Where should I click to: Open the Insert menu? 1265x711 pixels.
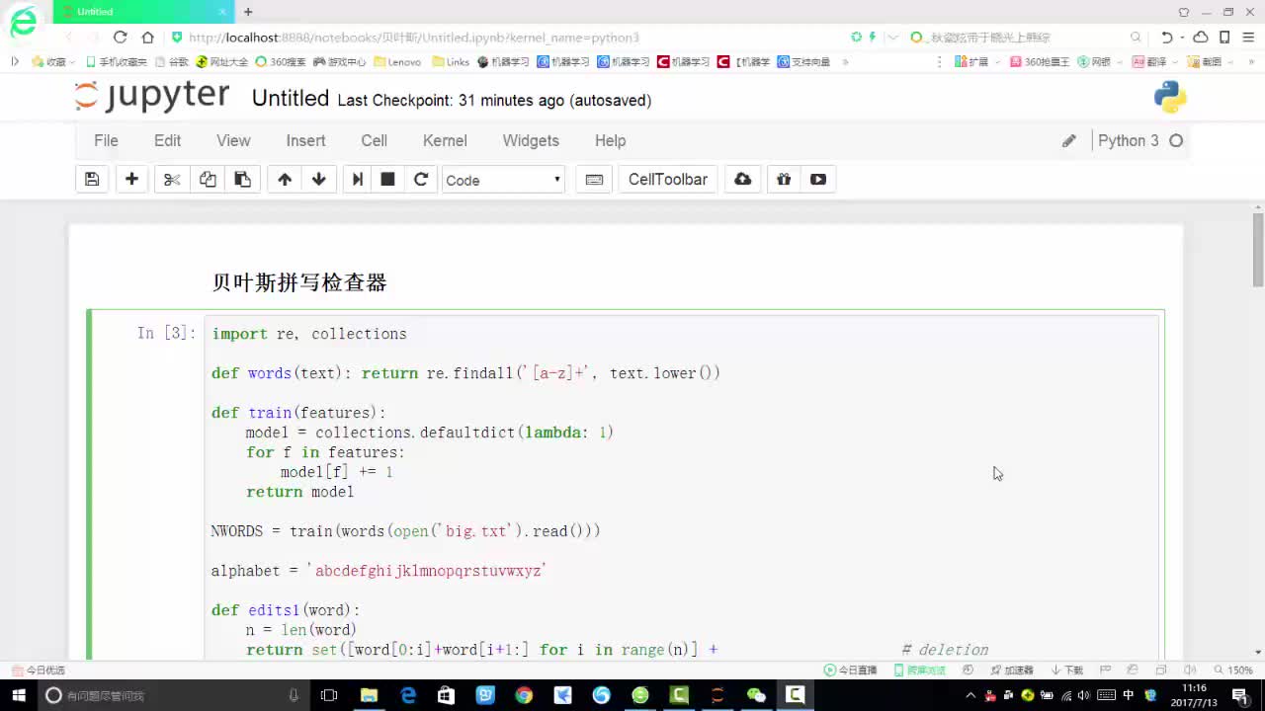[x=305, y=141]
